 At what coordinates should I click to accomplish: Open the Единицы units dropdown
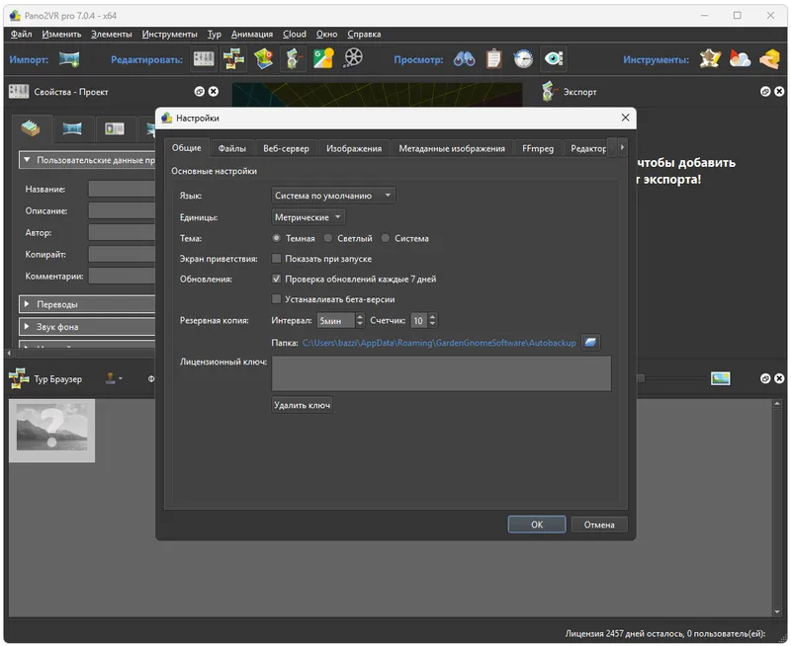click(x=308, y=217)
